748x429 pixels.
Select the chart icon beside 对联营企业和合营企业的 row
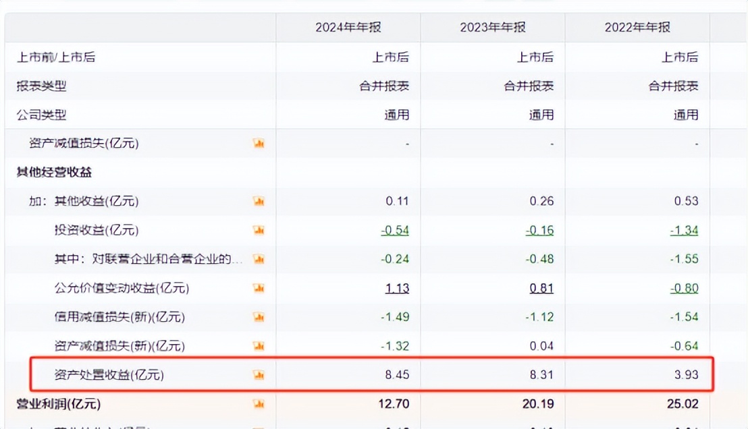tap(258, 259)
